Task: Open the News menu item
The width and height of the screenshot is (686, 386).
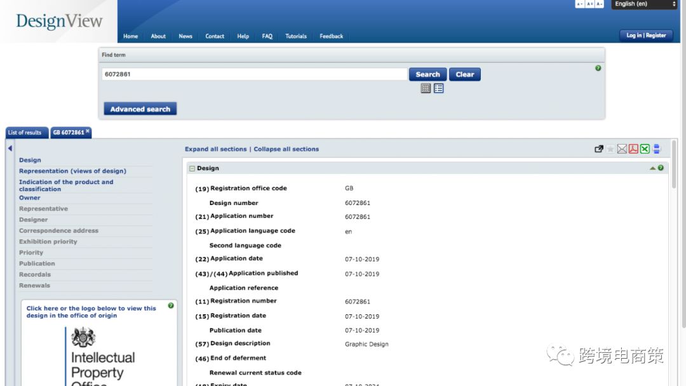Action: [x=185, y=36]
